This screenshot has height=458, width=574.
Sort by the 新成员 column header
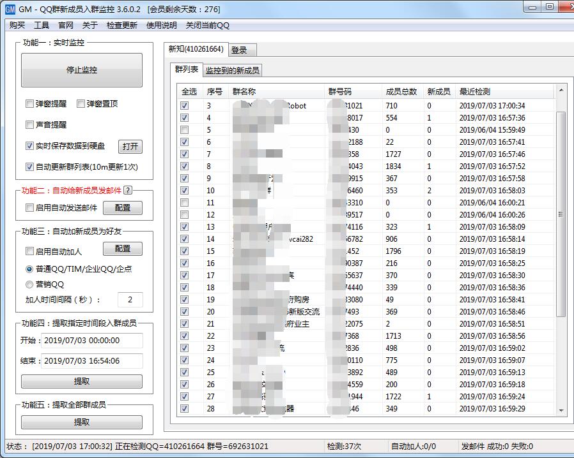[439, 92]
